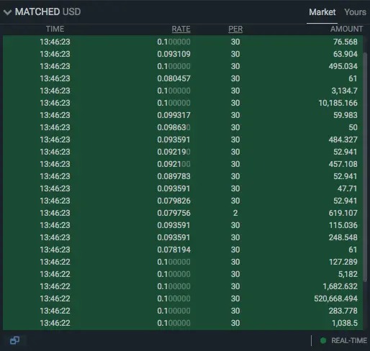Click the rate 0.093109 entry
The image size is (370, 351).
coord(173,54)
